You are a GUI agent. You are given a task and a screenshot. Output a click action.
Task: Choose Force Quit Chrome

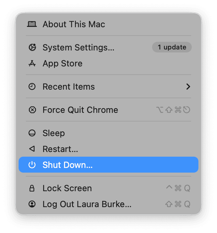(80, 110)
